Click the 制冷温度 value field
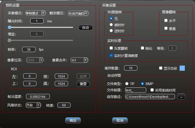 (x=38, y=97)
